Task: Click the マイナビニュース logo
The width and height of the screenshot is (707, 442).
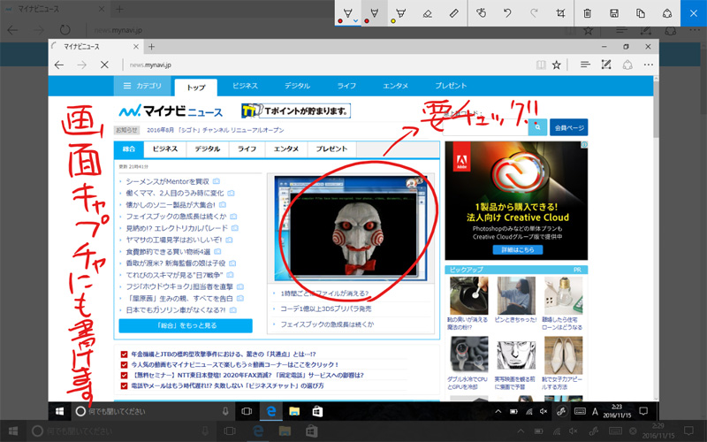Action: [x=171, y=111]
